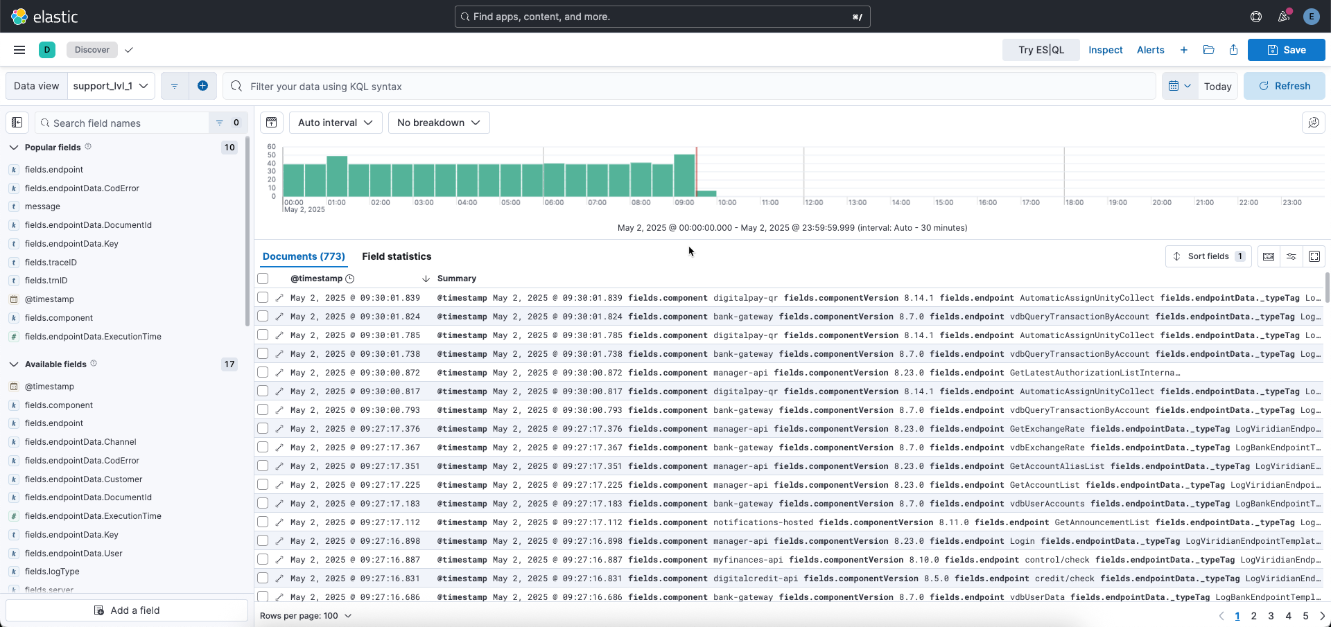The image size is (1331, 627).
Task: Open the keyboard shortcuts display option
Action: tap(1269, 256)
